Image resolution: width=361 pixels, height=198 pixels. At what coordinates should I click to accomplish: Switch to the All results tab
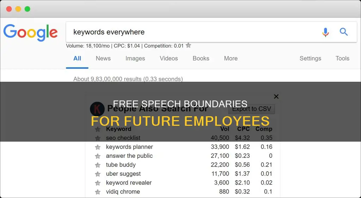pyautogui.click(x=77, y=58)
